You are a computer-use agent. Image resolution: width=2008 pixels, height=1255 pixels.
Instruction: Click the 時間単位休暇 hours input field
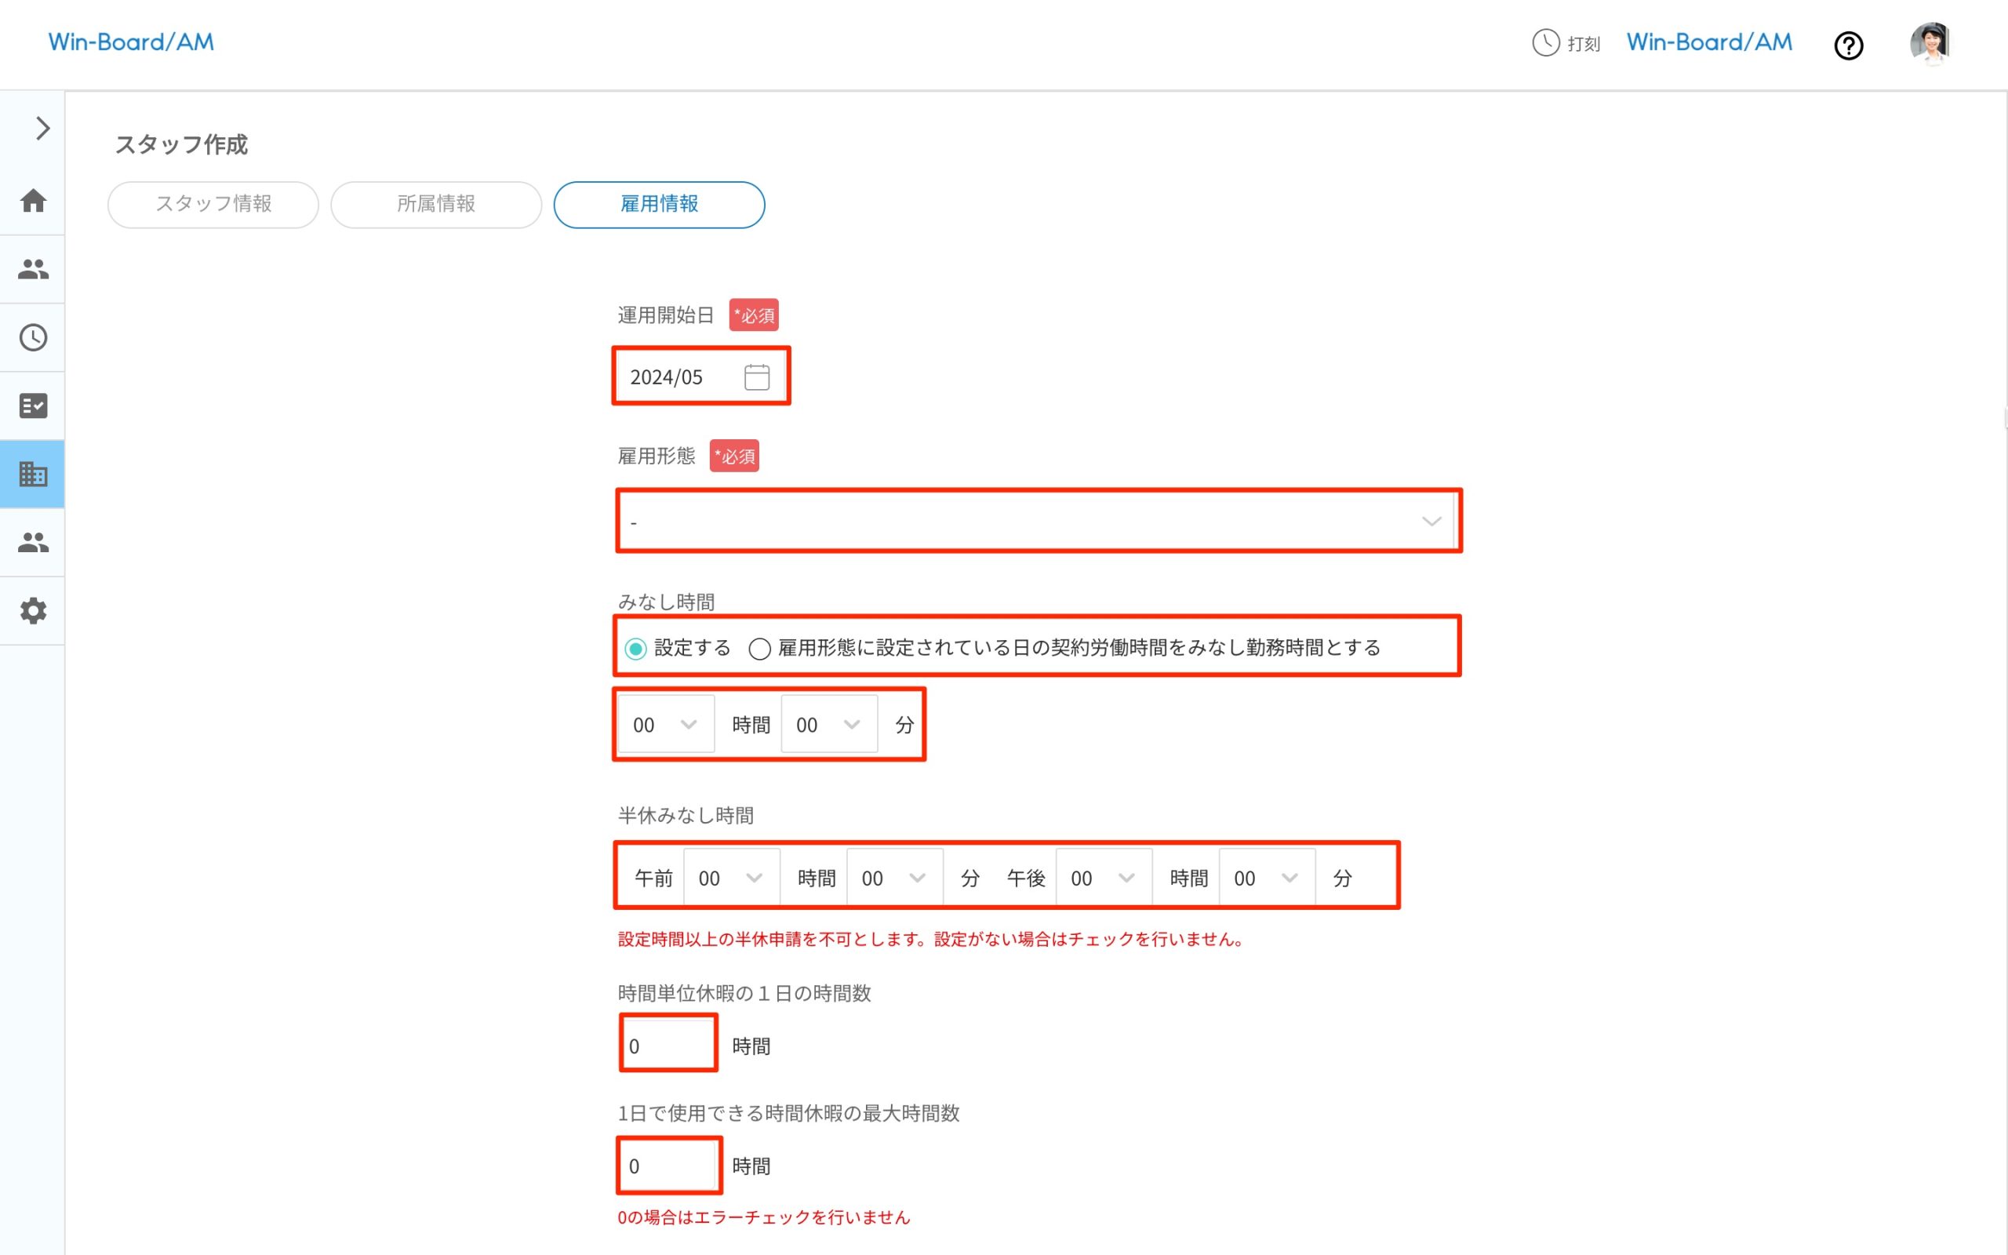668,1043
